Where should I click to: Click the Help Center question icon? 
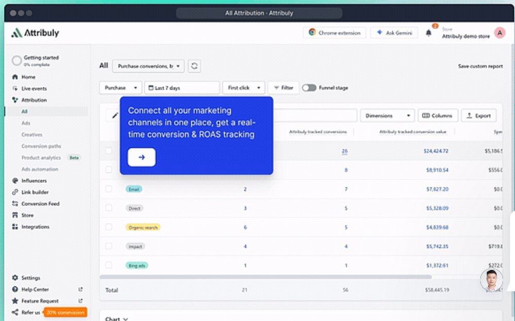click(15, 289)
